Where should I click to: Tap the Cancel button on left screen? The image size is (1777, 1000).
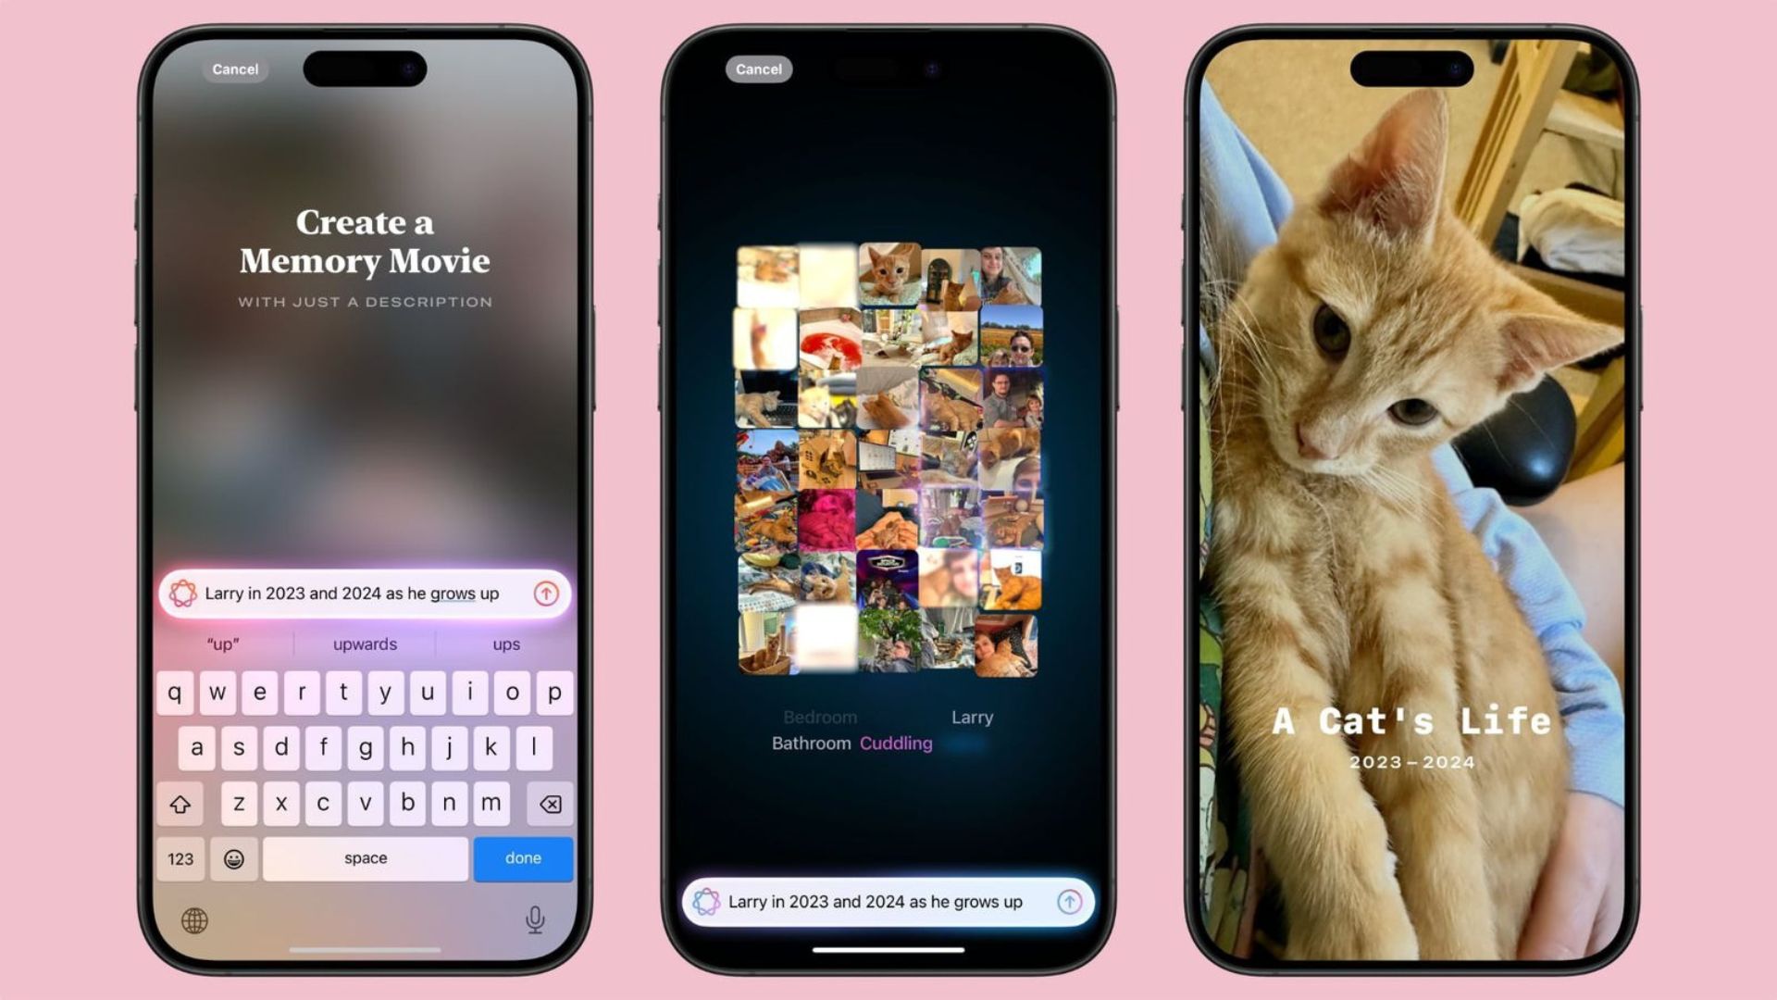pyautogui.click(x=234, y=69)
